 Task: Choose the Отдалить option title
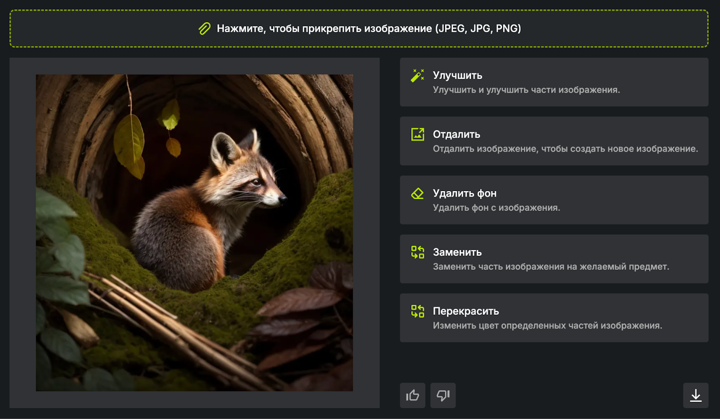click(x=456, y=134)
